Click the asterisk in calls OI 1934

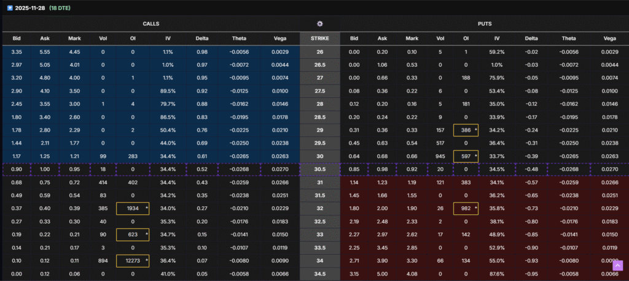146,208
